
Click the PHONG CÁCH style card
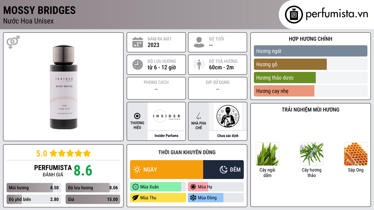pyautogui.click(x=156, y=88)
